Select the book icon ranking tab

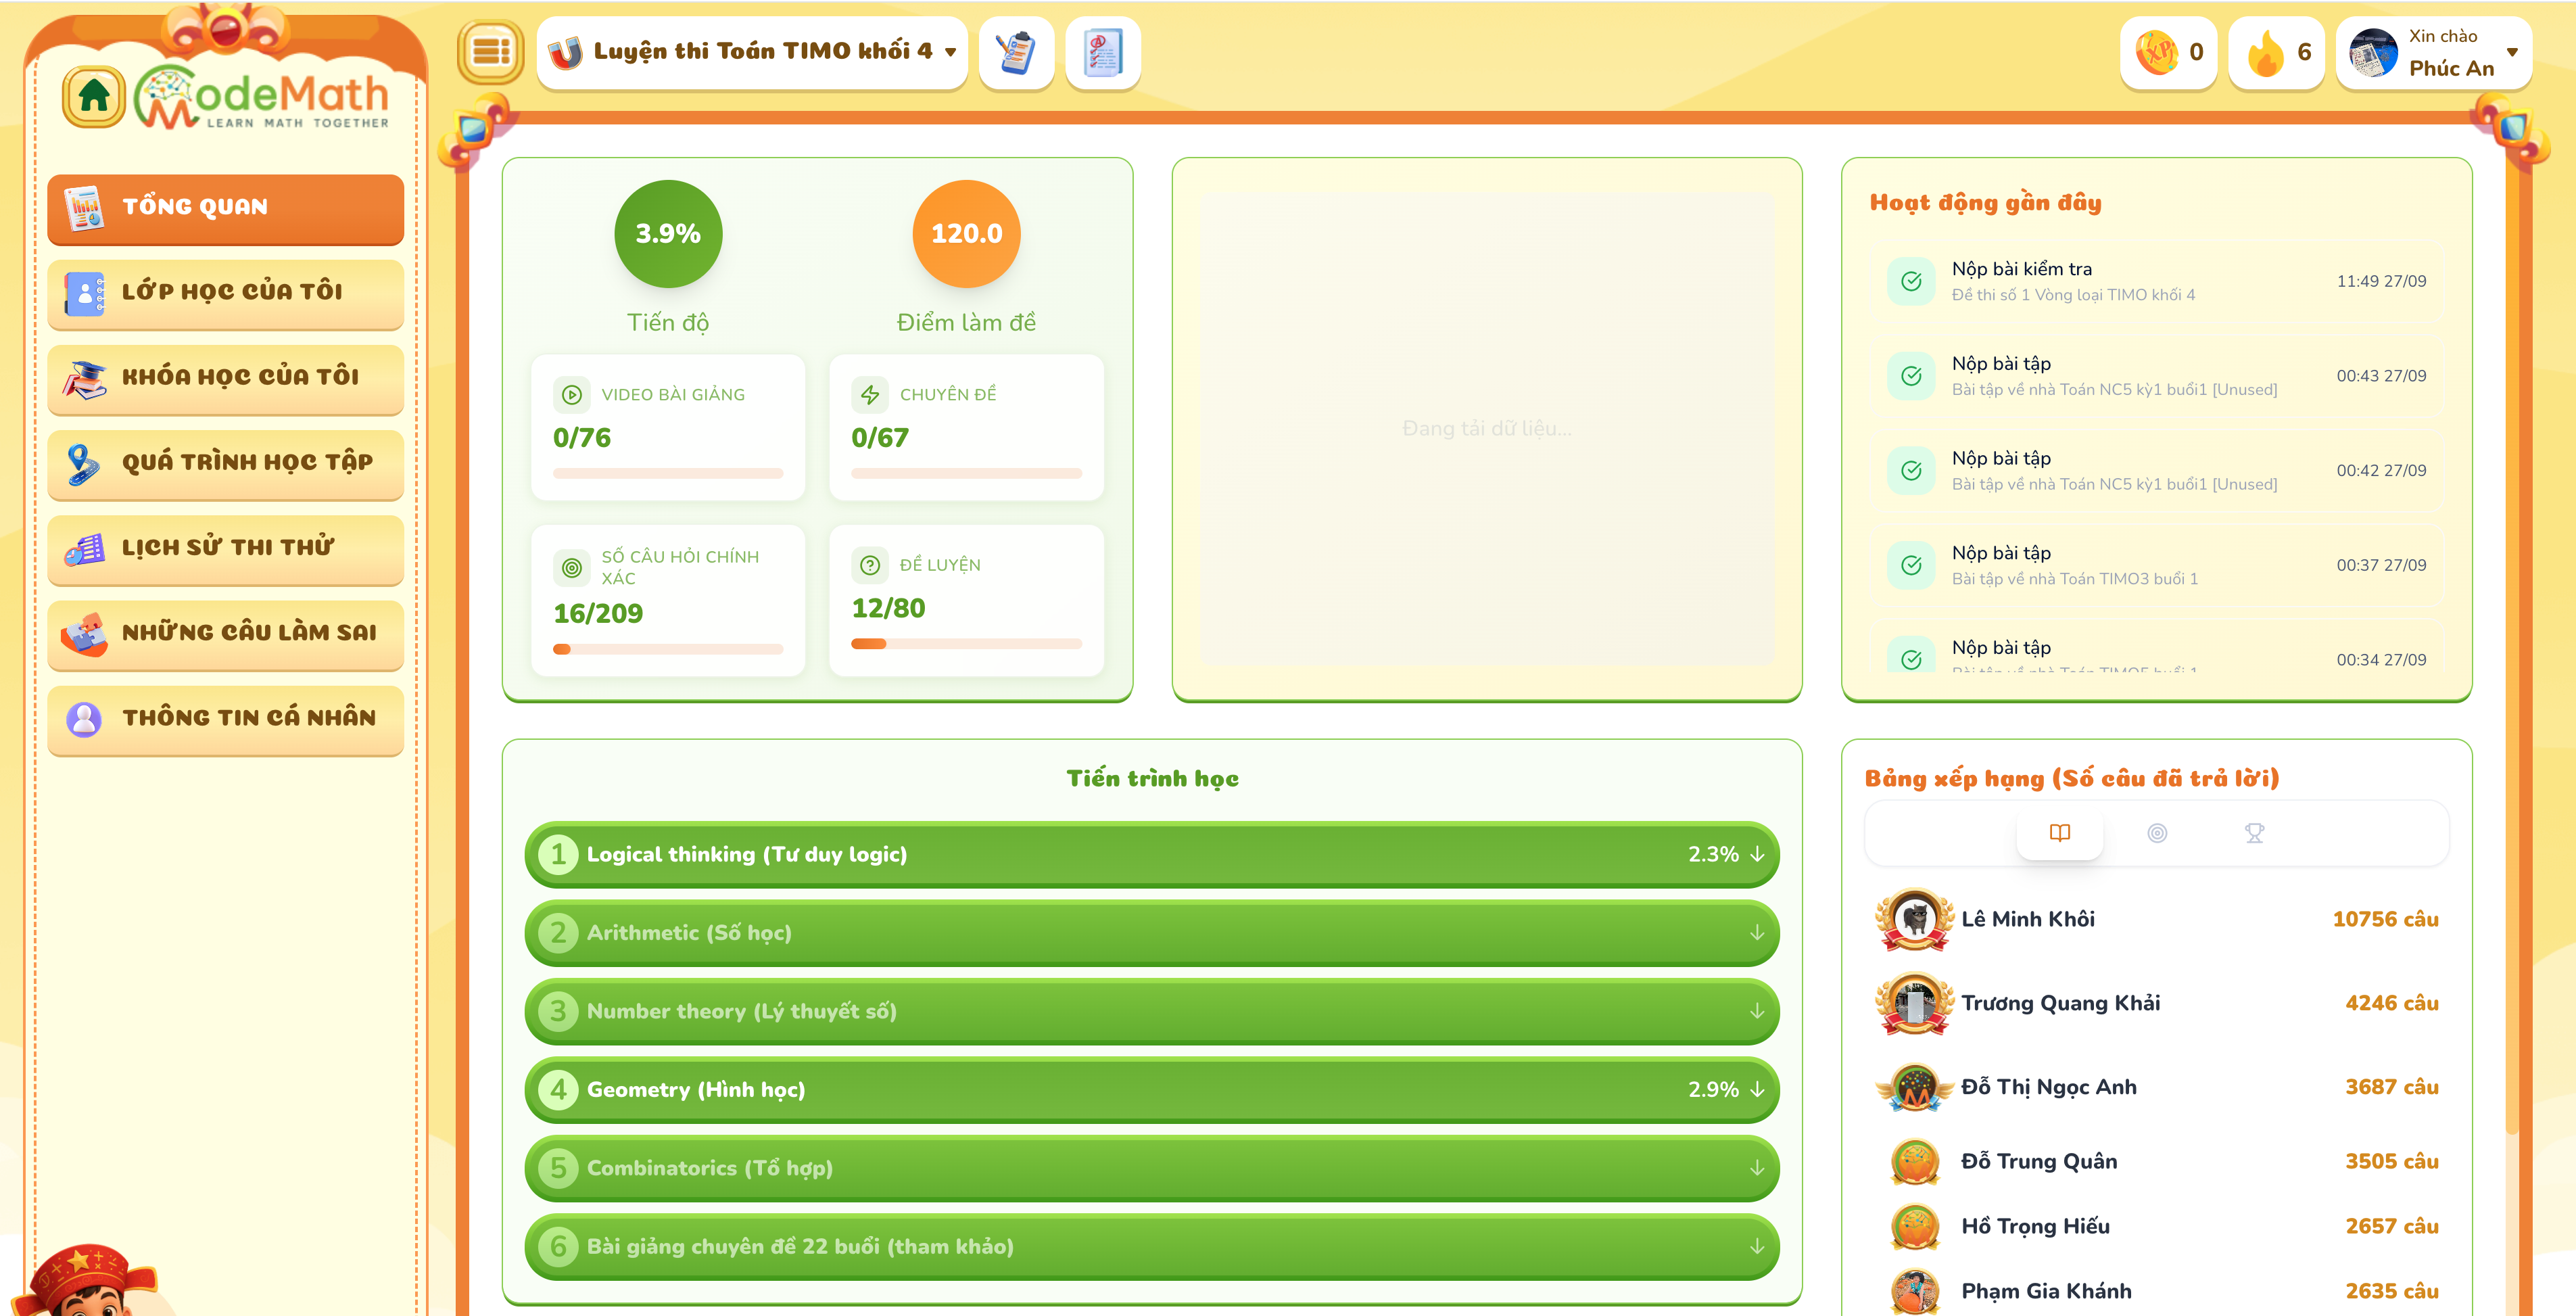click(2060, 833)
